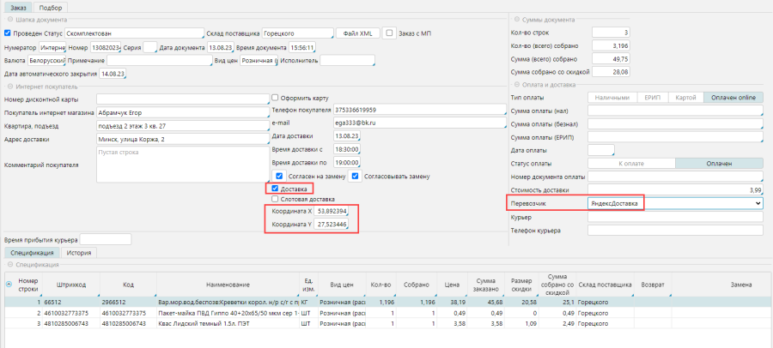Choose the Картой payment type
This screenshot has height=348, width=773.
pos(685,98)
